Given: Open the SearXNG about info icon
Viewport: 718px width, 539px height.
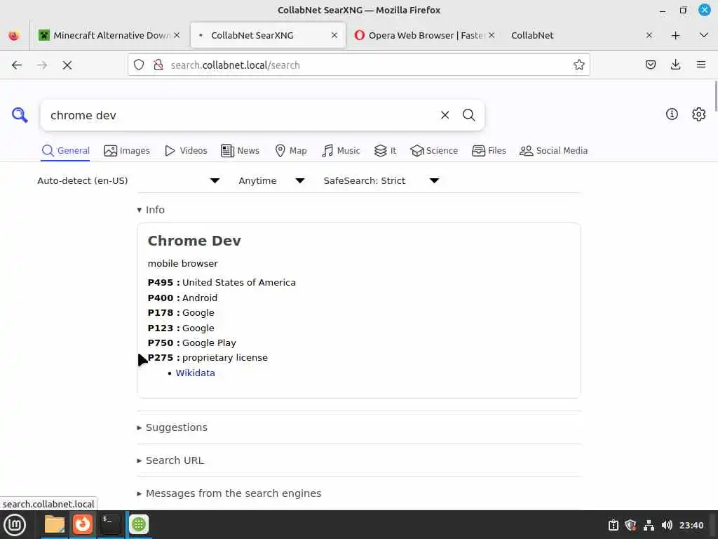Looking at the screenshot, I should coord(672,114).
